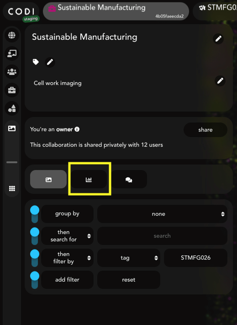
Task: Click the reset filters button
Action: tap(129, 280)
